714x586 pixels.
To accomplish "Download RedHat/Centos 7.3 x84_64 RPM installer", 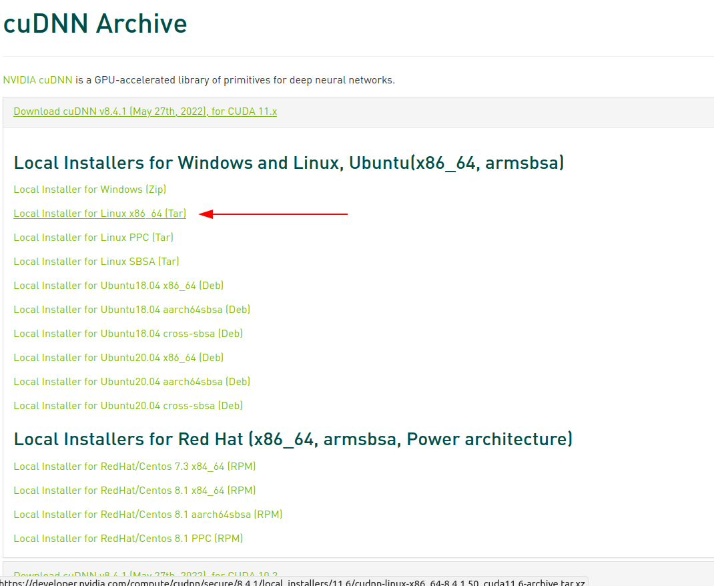I will coord(134,467).
